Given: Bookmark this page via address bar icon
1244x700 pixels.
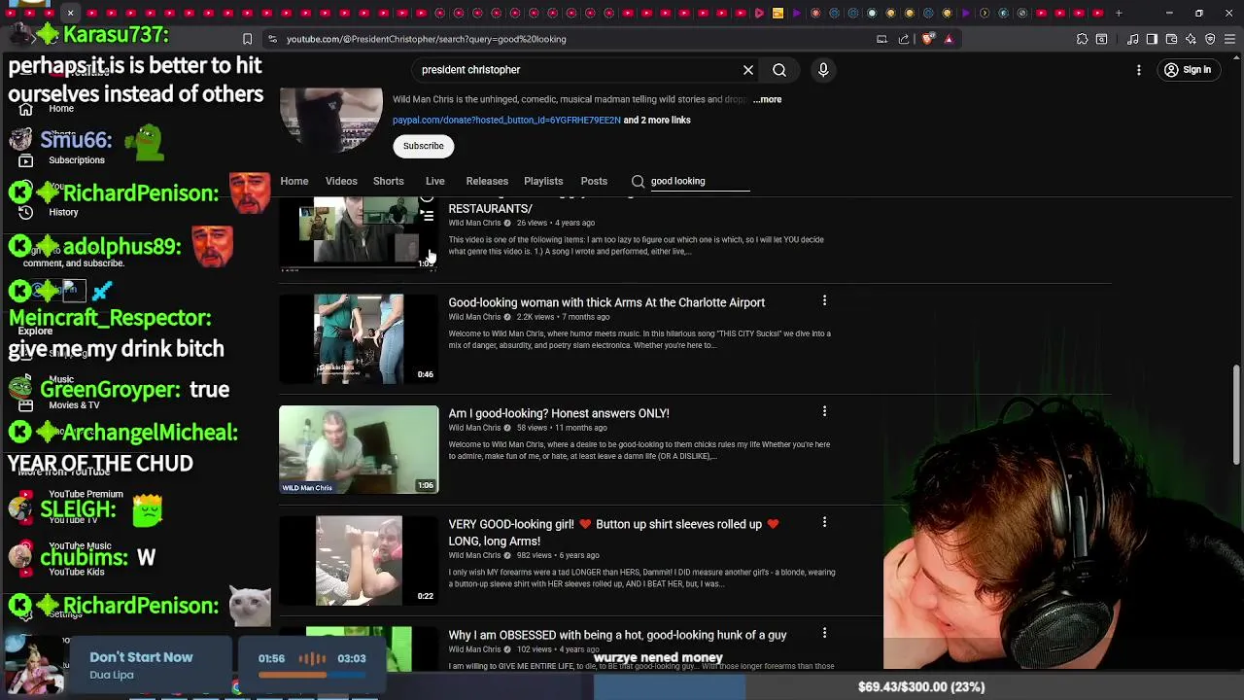Looking at the screenshot, I should point(247,39).
